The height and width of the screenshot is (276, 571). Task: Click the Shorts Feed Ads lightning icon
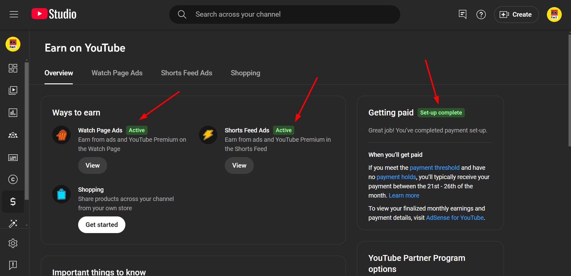pyautogui.click(x=208, y=135)
